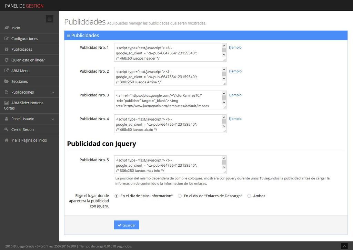Click the Guardar button
353x250 pixels.
pyautogui.click(x=127, y=225)
